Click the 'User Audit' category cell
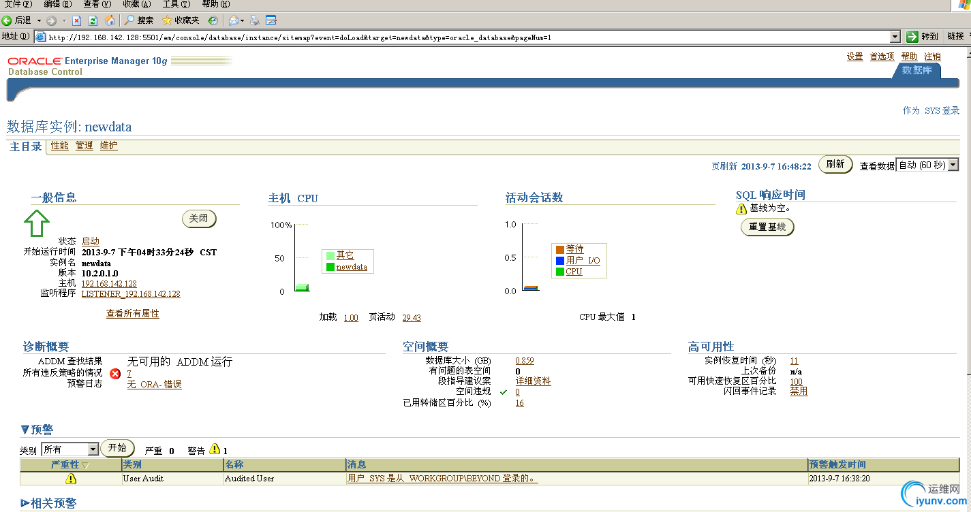Image resolution: width=971 pixels, height=512 pixels. pos(173,479)
